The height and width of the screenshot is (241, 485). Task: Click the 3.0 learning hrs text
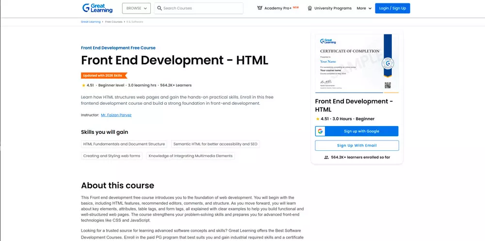coord(142,85)
